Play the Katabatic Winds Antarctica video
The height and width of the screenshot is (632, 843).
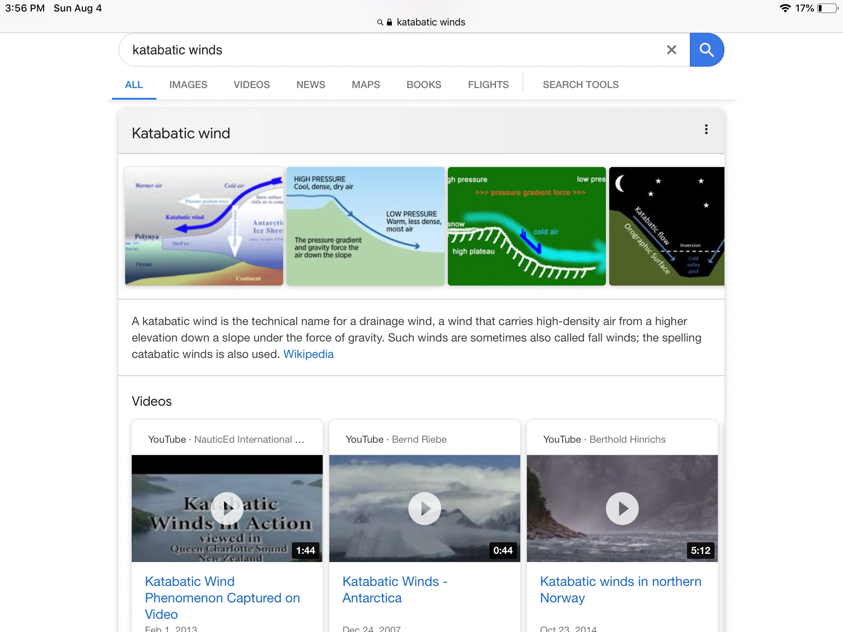click(x=424, y=509)
